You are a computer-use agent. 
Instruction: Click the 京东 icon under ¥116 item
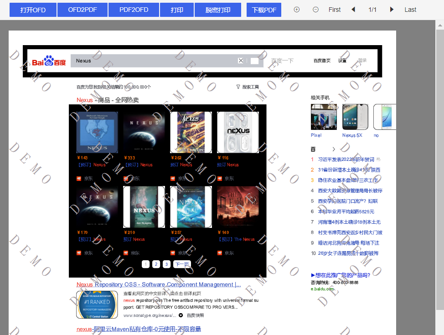(219, 178)
